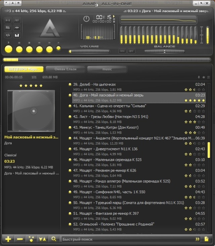This screenshot has height=246, width=215.
Task: Click the album cover art thumbnail
Action: [31, 111]
